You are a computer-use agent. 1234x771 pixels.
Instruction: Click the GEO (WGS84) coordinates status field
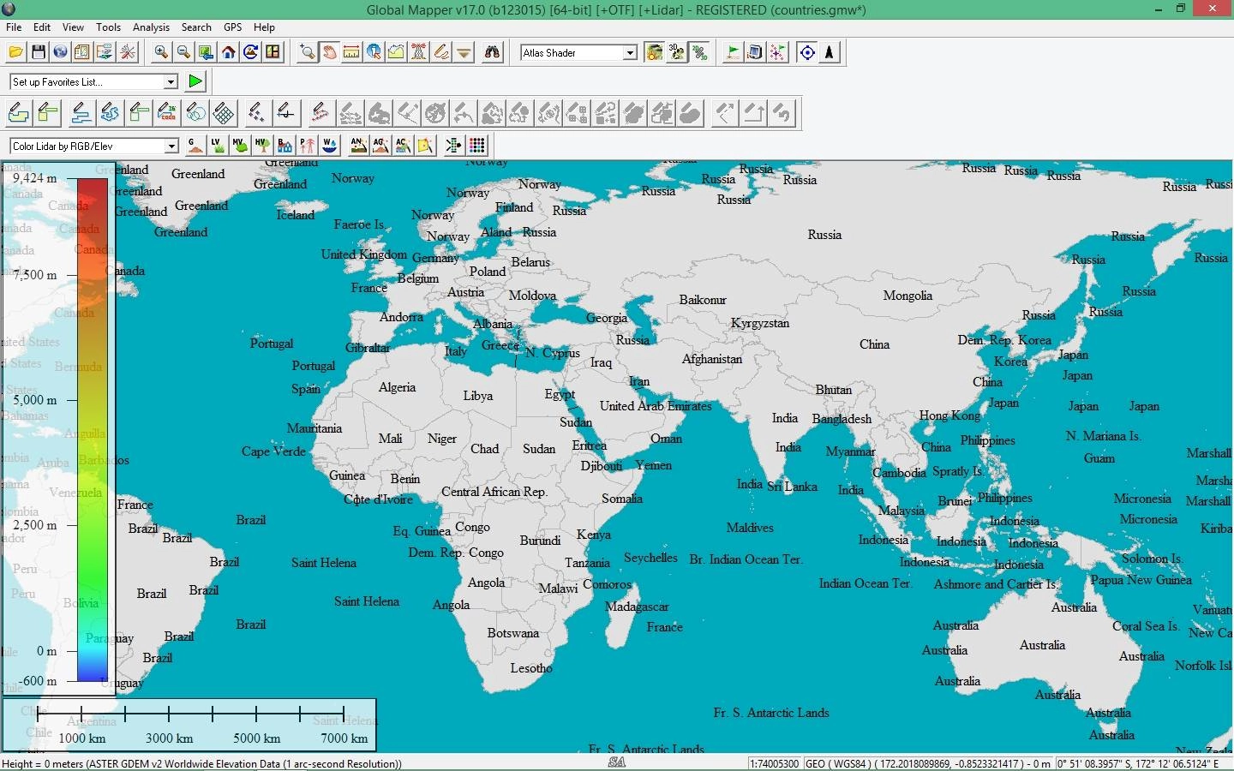click(x=928, y=763)
